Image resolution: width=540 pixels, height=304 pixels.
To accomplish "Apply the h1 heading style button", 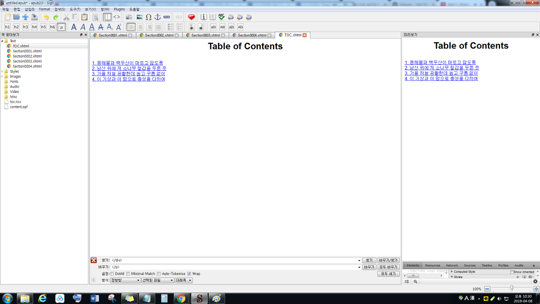I will pos(7,27).
